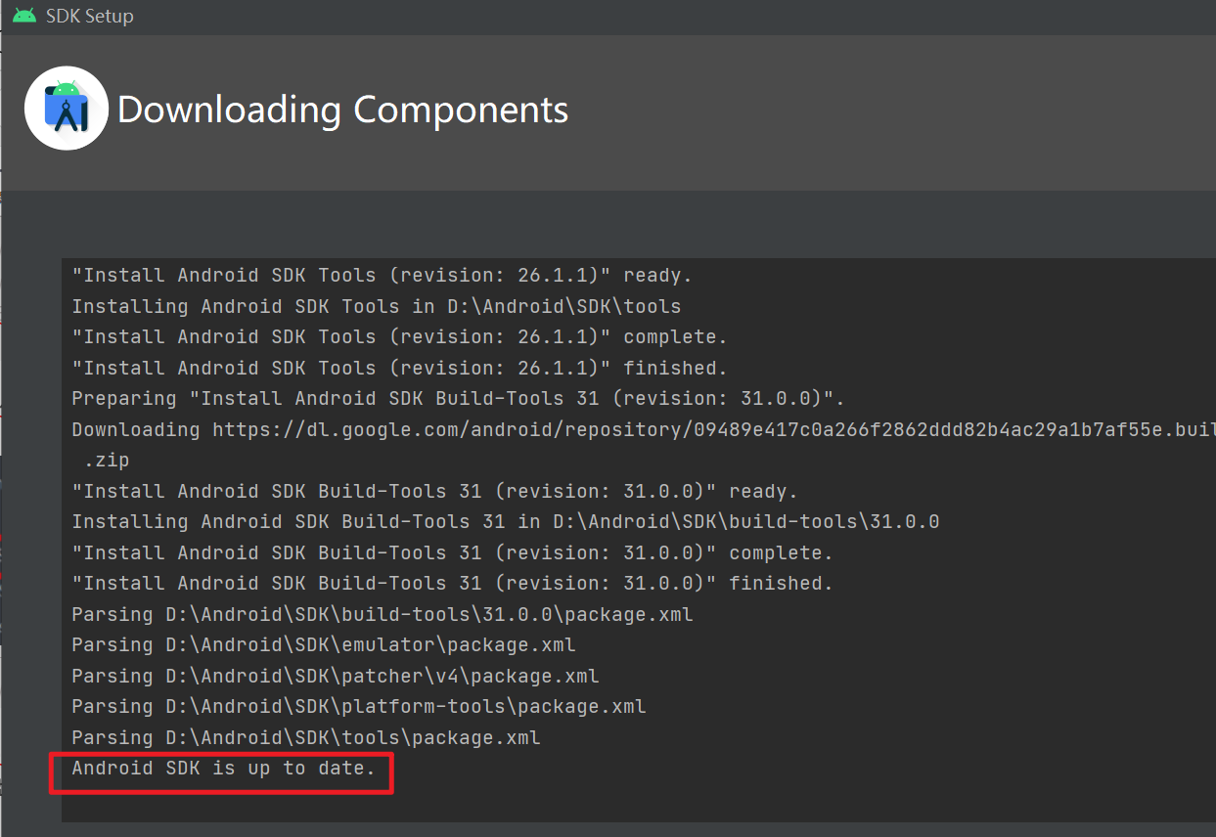The image size is (1216, 837).
Task: Click the 'Downloading Components' heading text
Action: click(x=342, y=110)
